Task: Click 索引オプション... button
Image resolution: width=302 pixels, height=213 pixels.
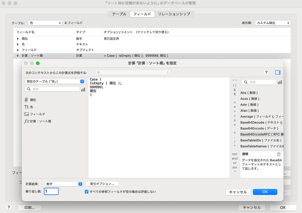Action: pyautogui.click(x=102, y=184)
